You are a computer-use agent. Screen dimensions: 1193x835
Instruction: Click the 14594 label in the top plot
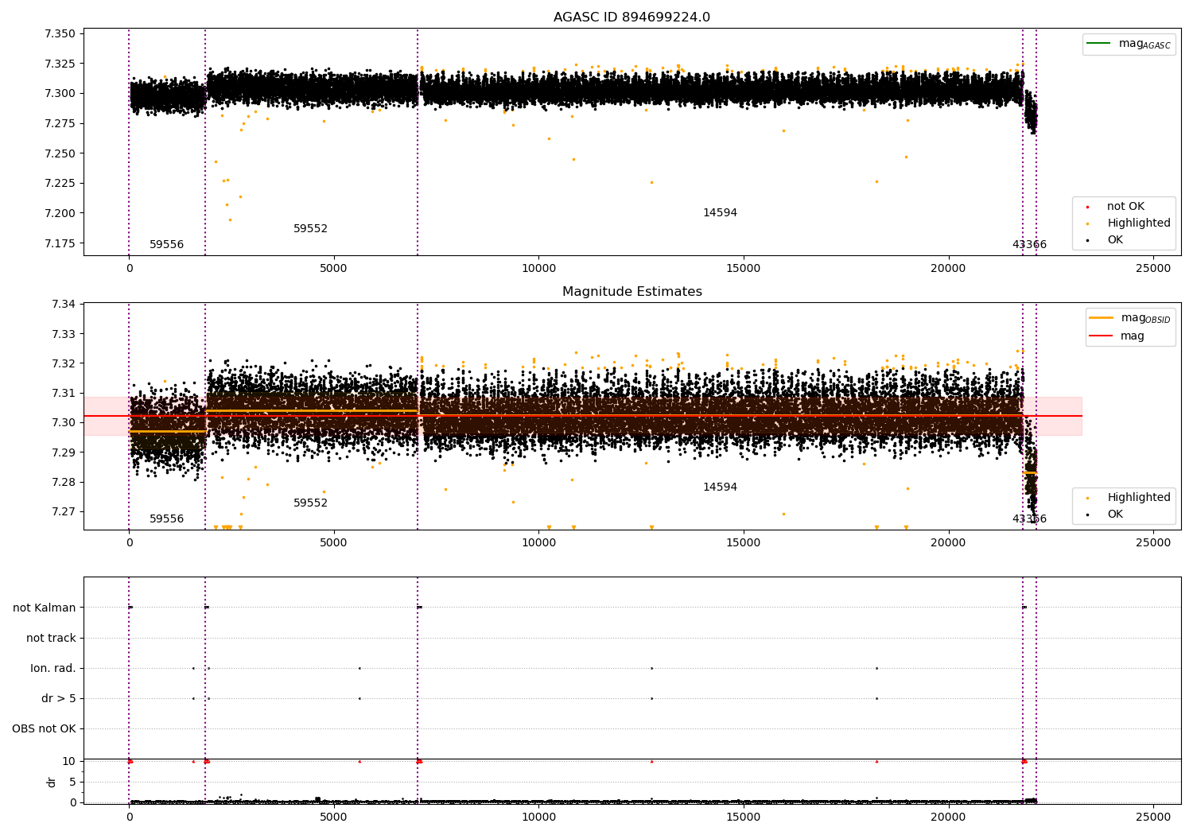720,213
